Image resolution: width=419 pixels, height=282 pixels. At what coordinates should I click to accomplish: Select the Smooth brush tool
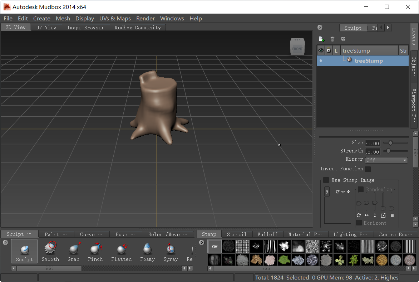50,251
